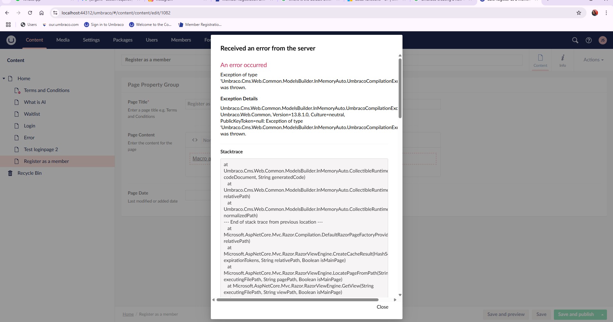Select Login in content tree
Image resolution: width=613 pixels, height=322 pixels.
tap(29, 126)
